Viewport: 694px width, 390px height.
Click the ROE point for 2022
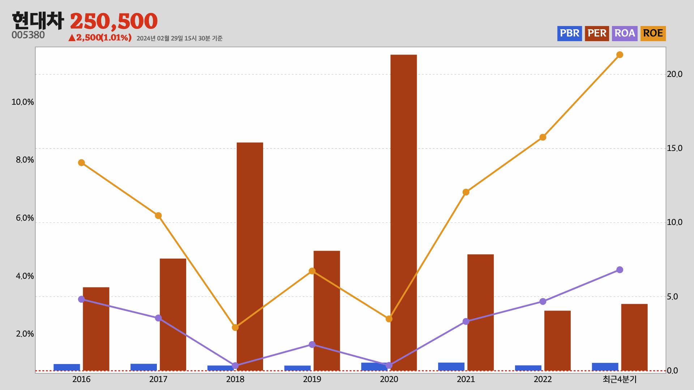pyautogui.click(x=543, y=137)
